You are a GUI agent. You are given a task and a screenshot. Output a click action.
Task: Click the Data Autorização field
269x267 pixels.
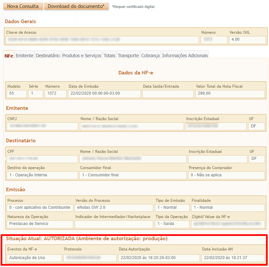[x=159, y=258]
